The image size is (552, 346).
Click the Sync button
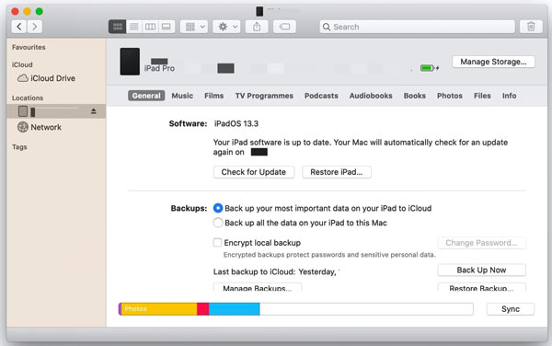[510, 309]
